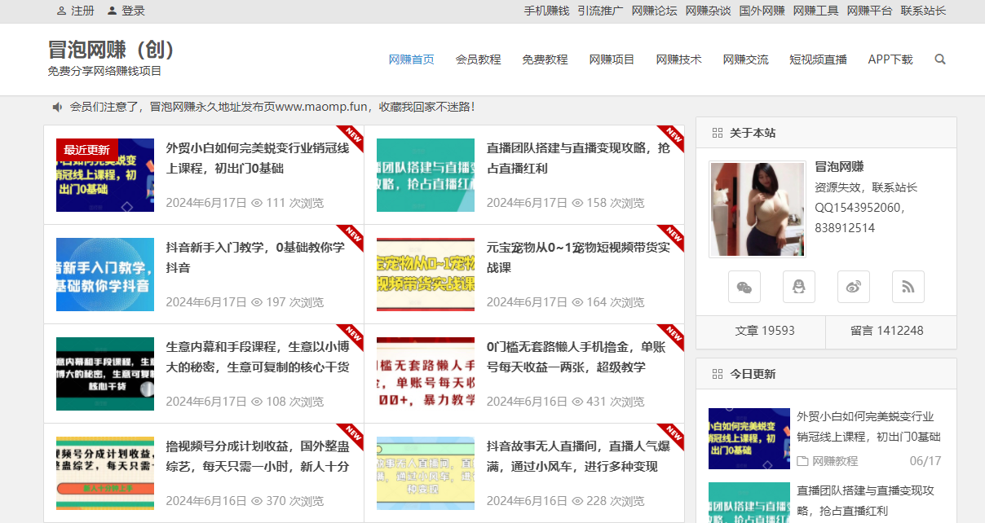Open the RSS feed icon

[908, 286]
